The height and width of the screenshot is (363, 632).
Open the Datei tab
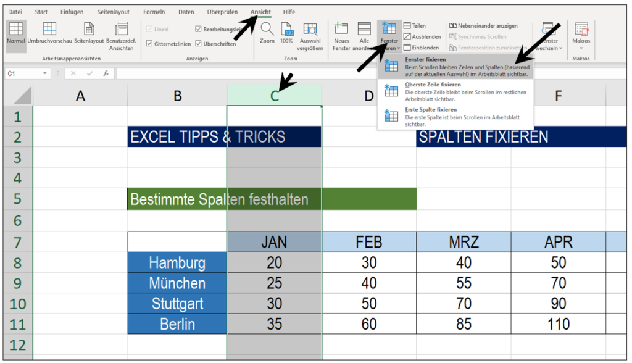(15, 12)
